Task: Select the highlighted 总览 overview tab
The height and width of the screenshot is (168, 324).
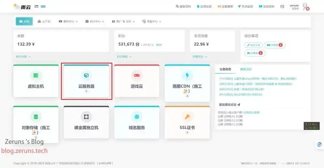Action: [24, 22]
